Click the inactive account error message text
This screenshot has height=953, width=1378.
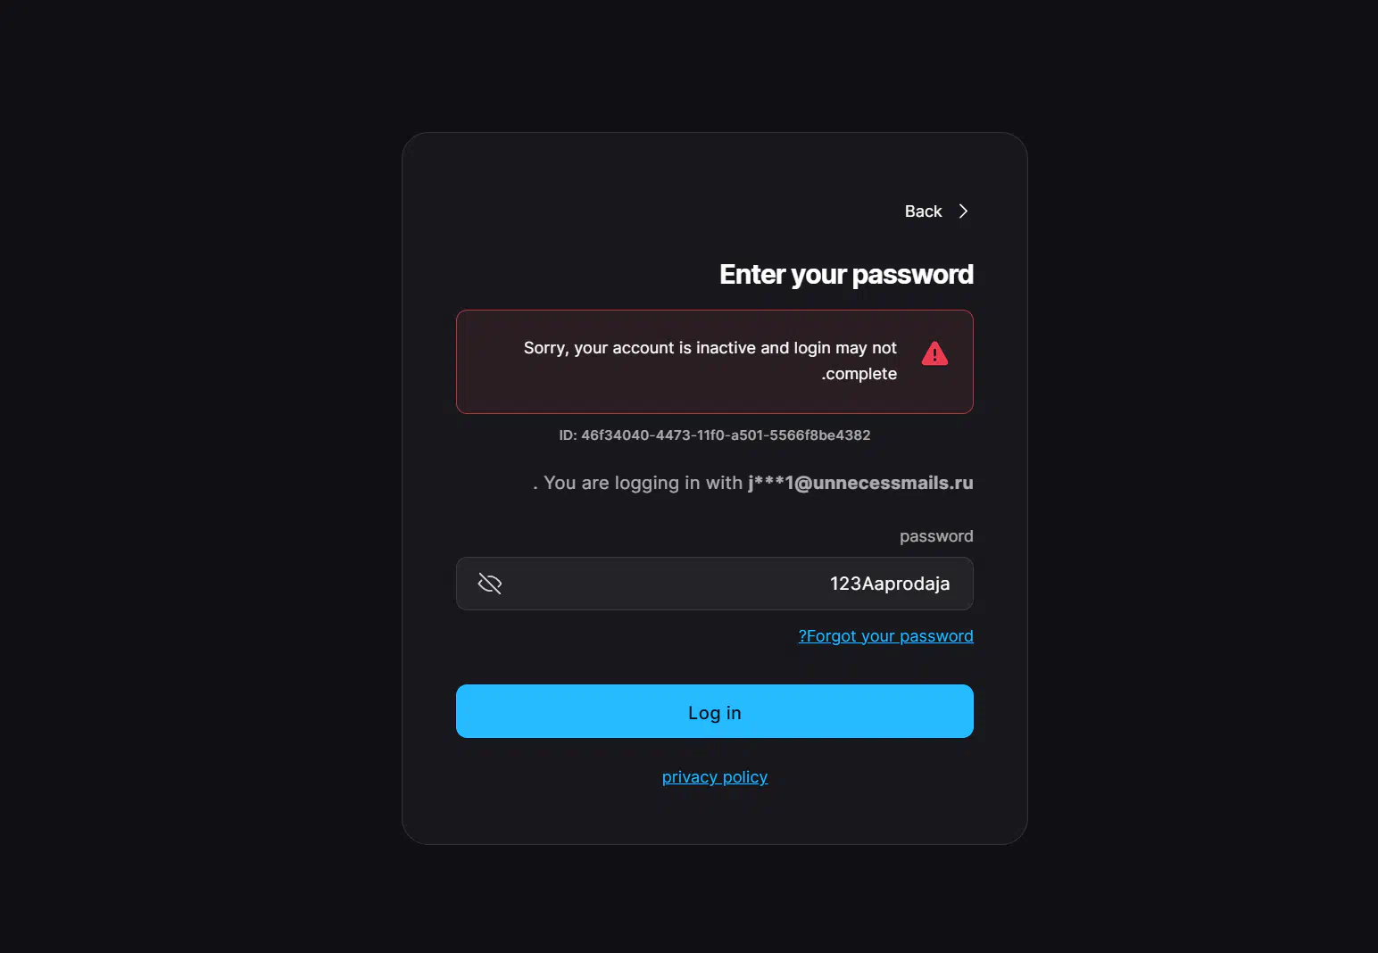(710, 360)
